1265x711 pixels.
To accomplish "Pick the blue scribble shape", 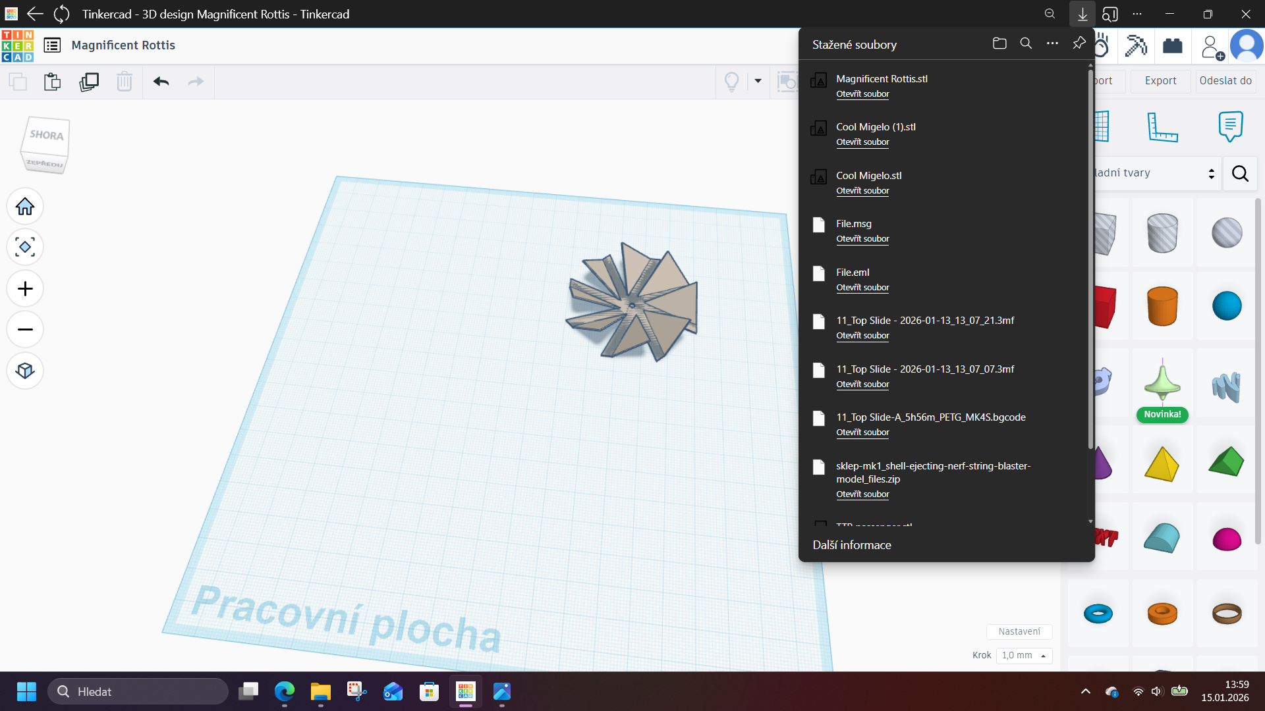I will [x=1227, y=386].
